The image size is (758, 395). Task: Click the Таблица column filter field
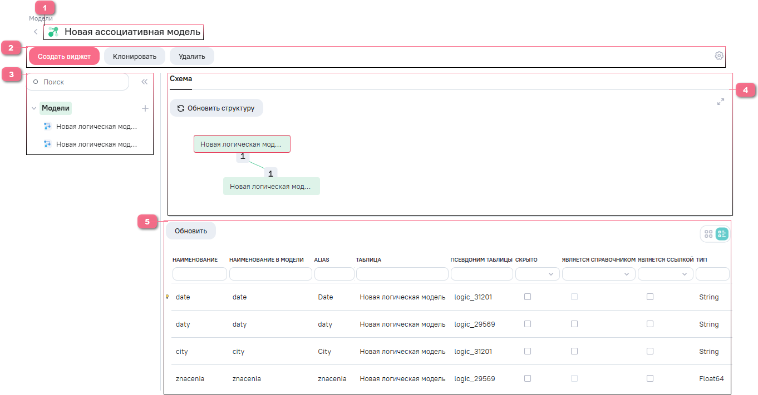click(402, 274)
